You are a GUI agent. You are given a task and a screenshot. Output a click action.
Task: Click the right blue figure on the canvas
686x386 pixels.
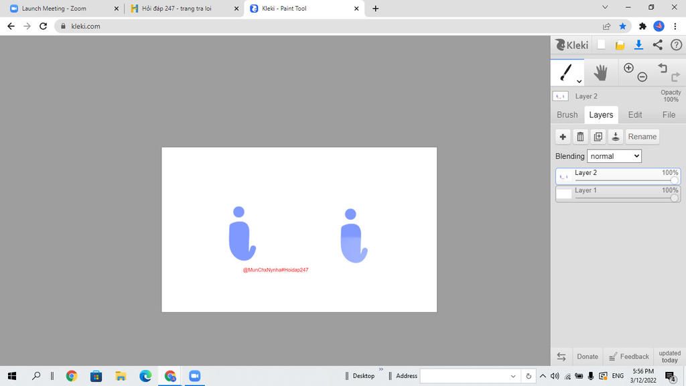point(353,237)
